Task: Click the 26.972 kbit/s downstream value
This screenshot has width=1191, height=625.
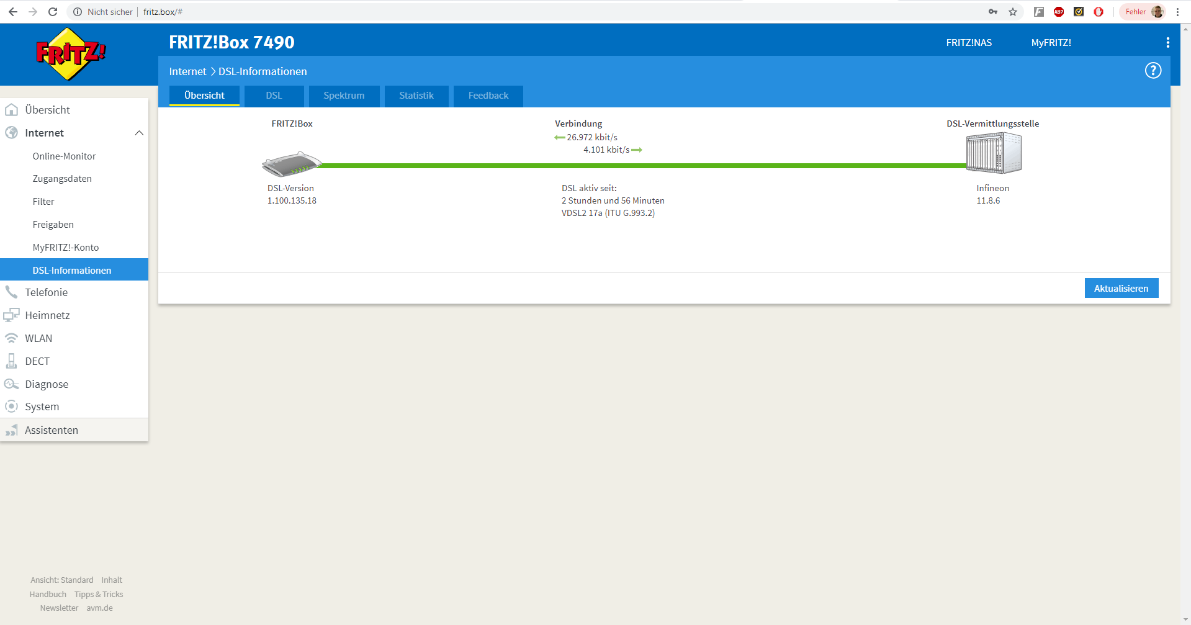Action: click(x=591, y=138)
